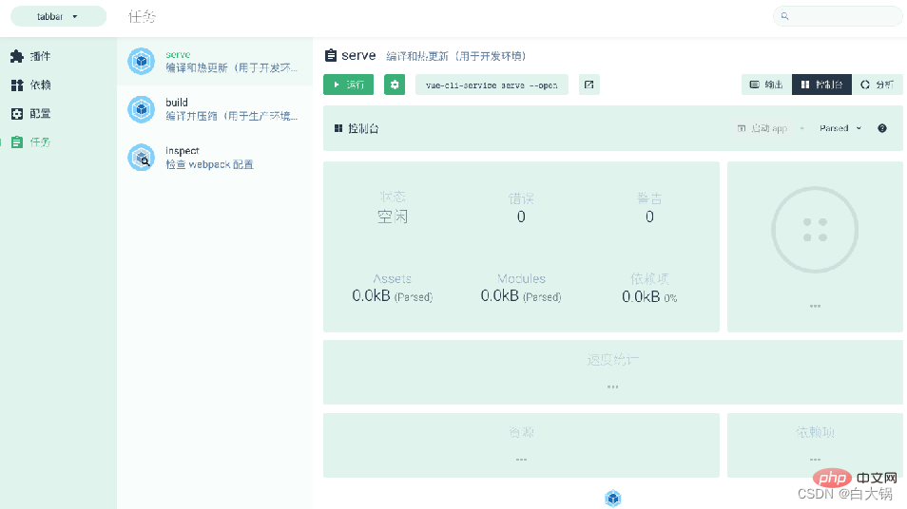The width and height of the screenshot is (907, 509).
Task: Click the webpack logo at bottom
Action: [612, 498]
